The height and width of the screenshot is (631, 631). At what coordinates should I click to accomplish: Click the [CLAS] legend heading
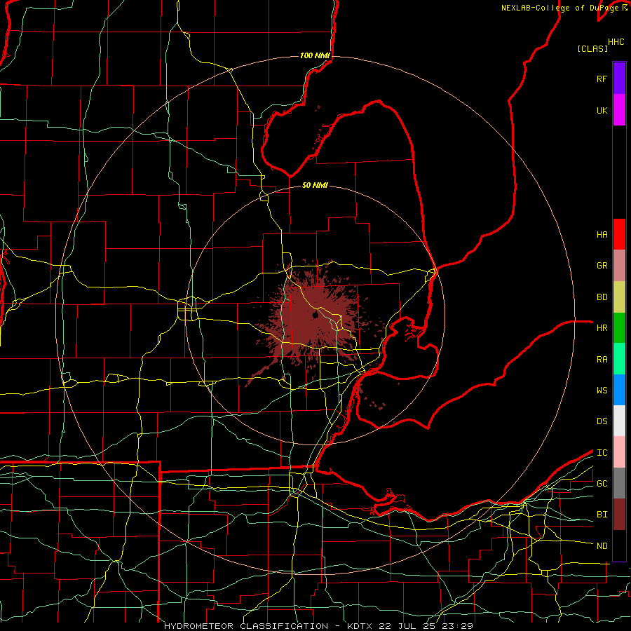tap(592, 48)
